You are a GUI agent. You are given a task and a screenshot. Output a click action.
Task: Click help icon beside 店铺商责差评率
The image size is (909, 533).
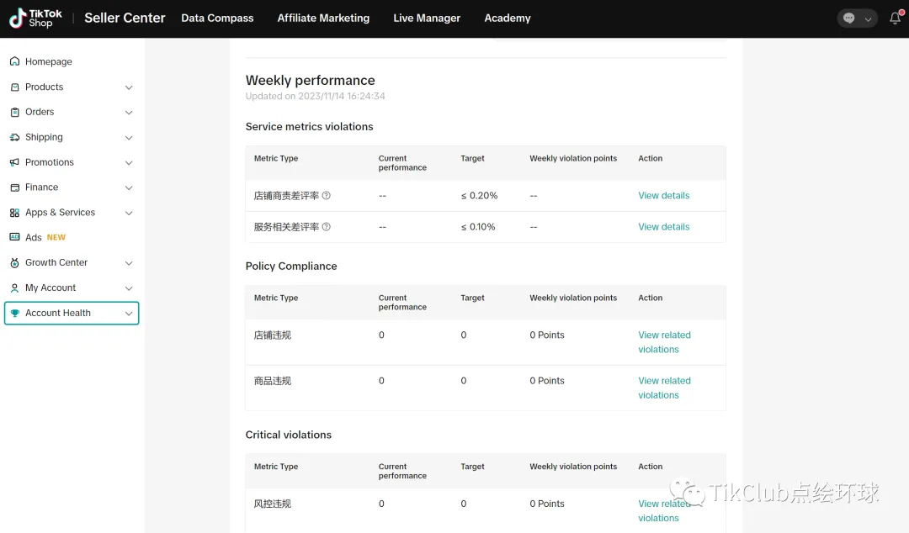click(327, 196)
